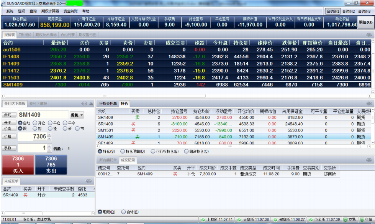Increase 手数 quantity with up arrow
375x224 pixels.
tap(49, 146)
